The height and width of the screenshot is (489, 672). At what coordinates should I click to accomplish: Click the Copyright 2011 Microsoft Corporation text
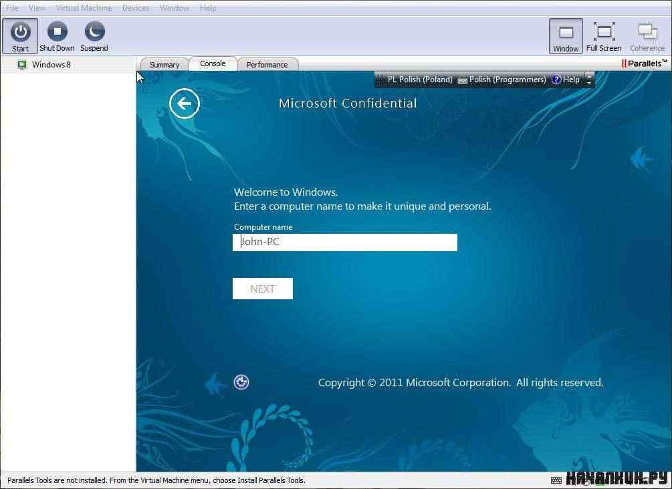coord(461,382)
